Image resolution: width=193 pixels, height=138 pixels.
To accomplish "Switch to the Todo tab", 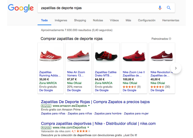I will [x=44, y=20].
